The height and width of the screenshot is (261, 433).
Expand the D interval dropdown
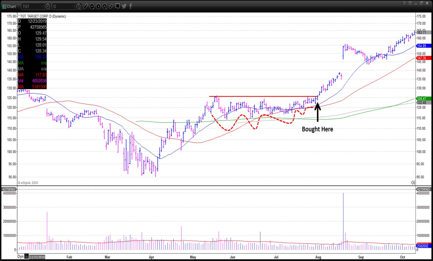[x=73, y=6]
